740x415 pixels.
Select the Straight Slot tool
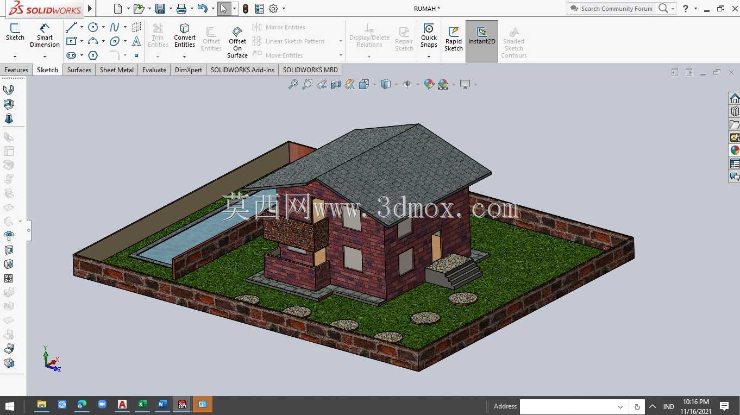pyautogui.click(x=71, y=55)
